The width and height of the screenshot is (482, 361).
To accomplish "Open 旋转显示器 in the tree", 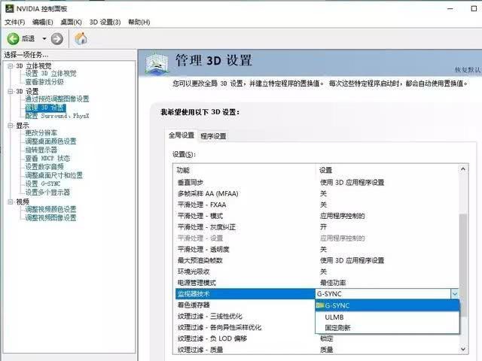I will point(41,150).
